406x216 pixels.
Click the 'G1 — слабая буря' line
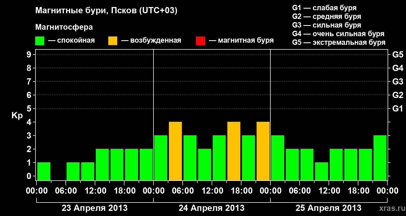point(324,8)
